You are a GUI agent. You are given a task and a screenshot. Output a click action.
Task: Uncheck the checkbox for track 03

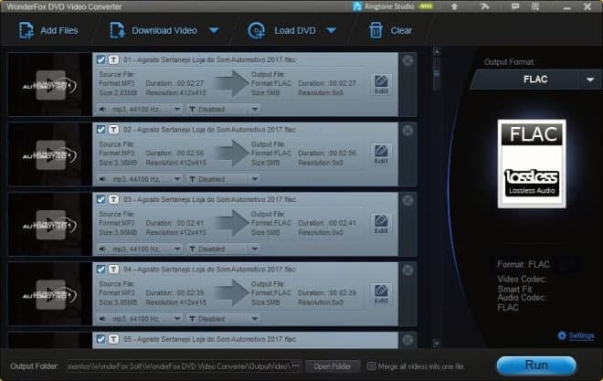coord(100,199)
